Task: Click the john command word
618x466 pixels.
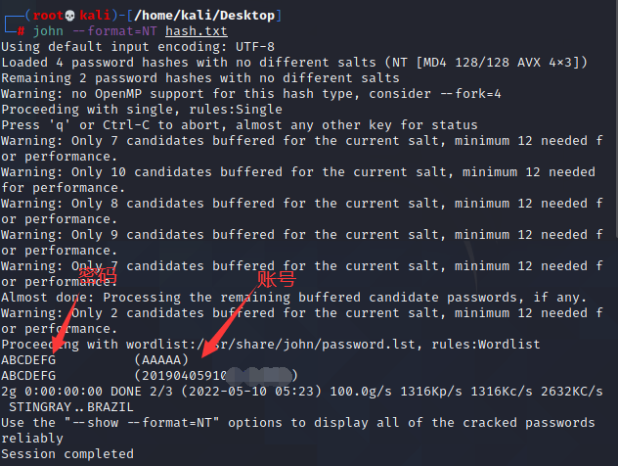Action: [49, 31]
